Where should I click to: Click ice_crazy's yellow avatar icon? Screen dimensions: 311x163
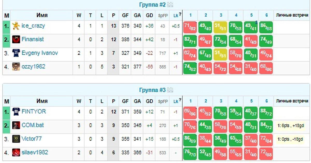16,26
